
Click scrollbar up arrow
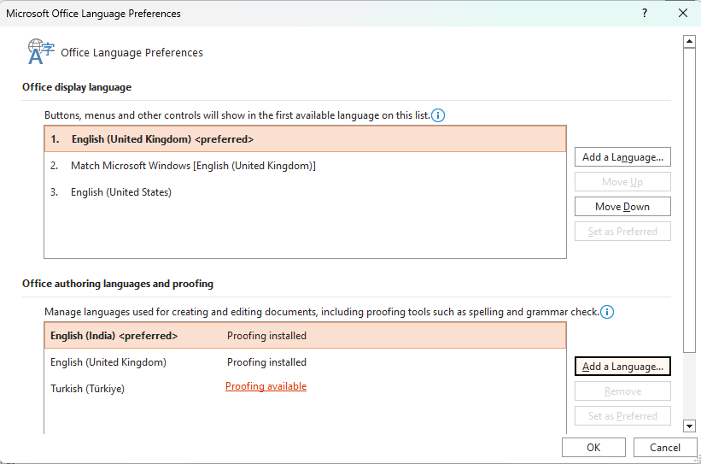689,42
